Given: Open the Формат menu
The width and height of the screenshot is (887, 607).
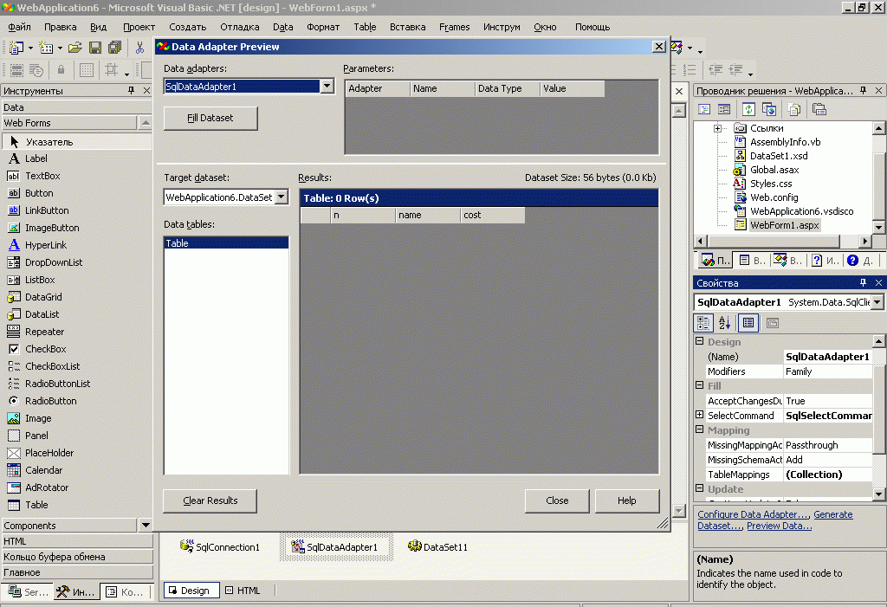Looking at the screenshot, I should click(323, 27).
